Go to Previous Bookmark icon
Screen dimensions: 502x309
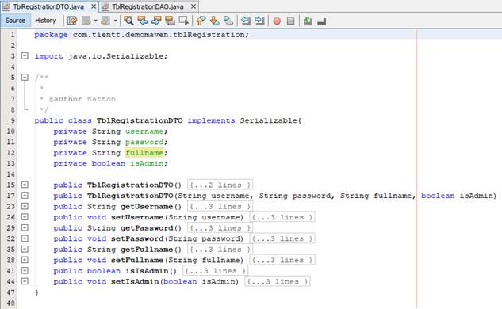tap(201, 21)
